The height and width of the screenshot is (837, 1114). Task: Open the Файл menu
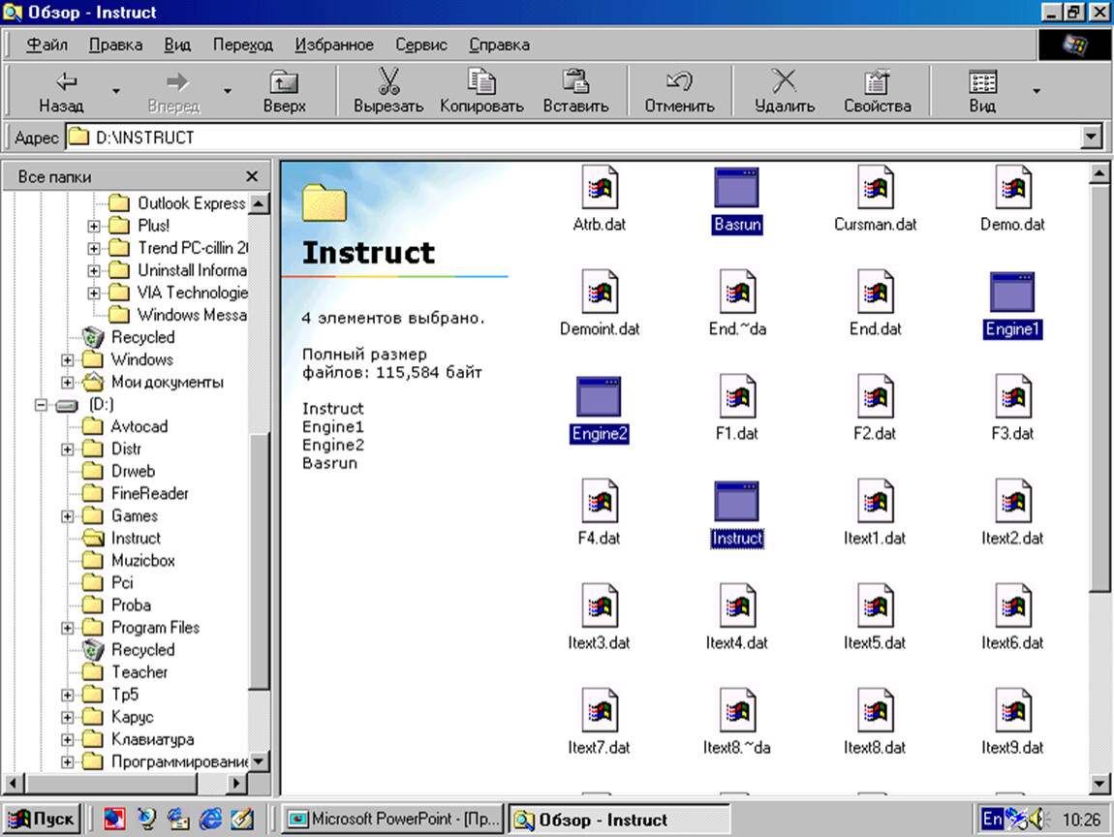46,45
